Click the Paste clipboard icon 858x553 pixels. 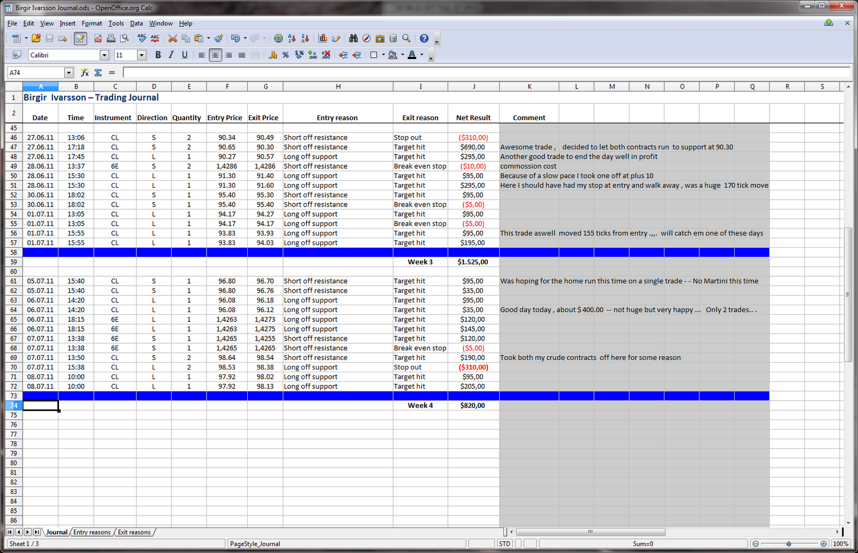(x=199, y=38)
